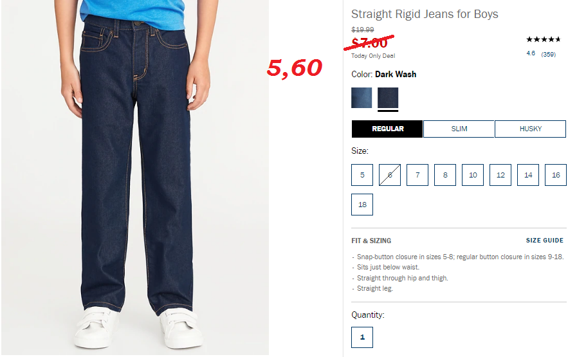The width and height of the screenshot is (568, 357).
Task: Click the five-star rating icons
Action: (544, 39)
